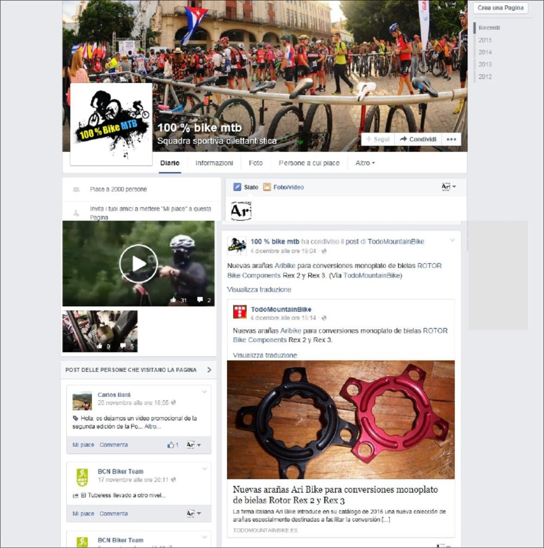Click the tag icon in Carlos Bará's post

[75, 418]
